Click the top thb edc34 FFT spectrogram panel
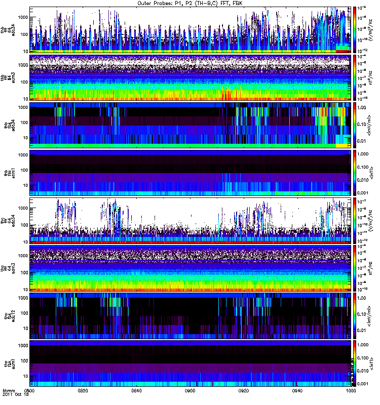380x405 pixels. click(x=190, y=30)
